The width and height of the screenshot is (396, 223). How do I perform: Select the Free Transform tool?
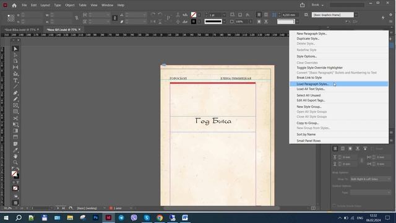[x=15, y=125]
